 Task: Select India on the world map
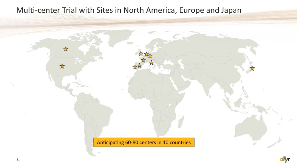click(x=207, y=83)
